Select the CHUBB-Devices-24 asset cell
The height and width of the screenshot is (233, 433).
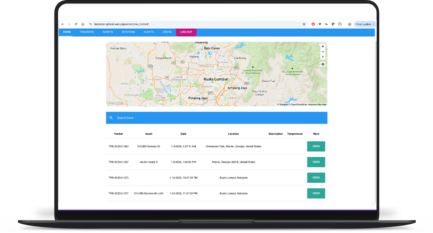coord(149,147)
